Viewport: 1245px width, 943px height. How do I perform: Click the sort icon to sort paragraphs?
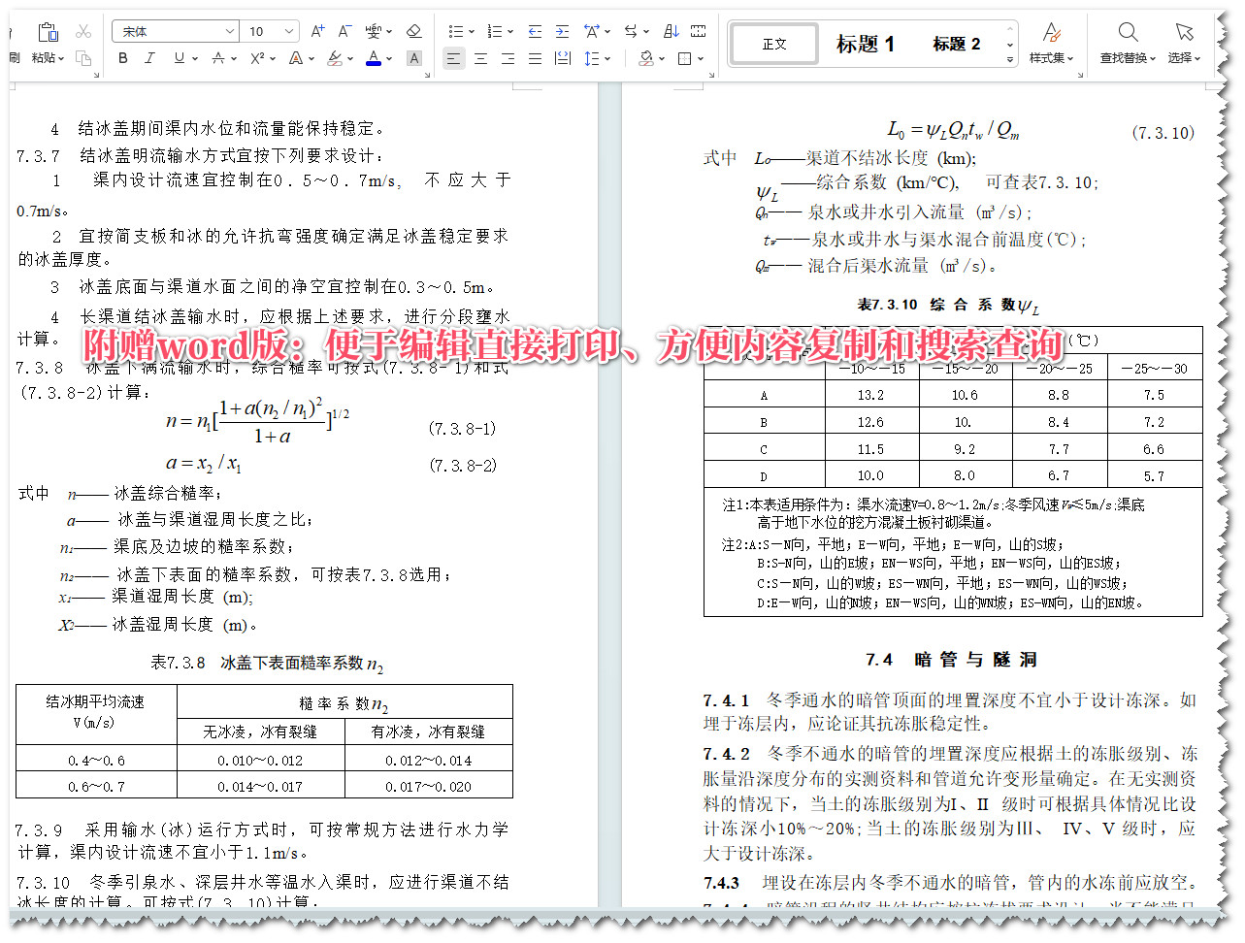(x=670, y=31)
